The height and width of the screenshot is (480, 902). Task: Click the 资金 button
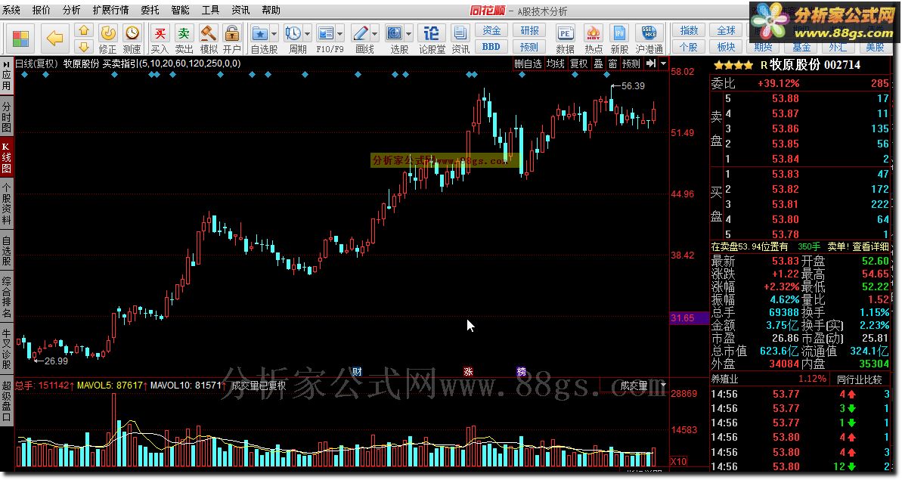pyautogui.click(x=491, y=30)
